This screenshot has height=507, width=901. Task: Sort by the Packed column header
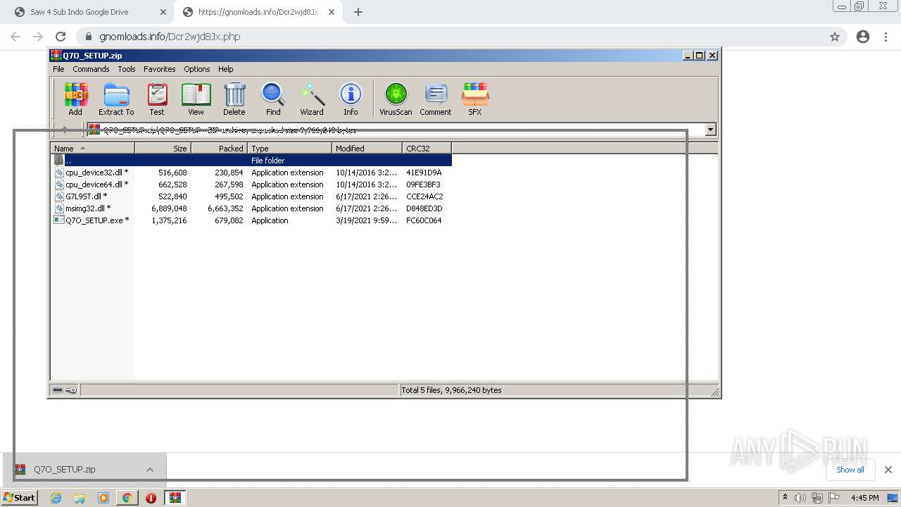click(219, 148)
